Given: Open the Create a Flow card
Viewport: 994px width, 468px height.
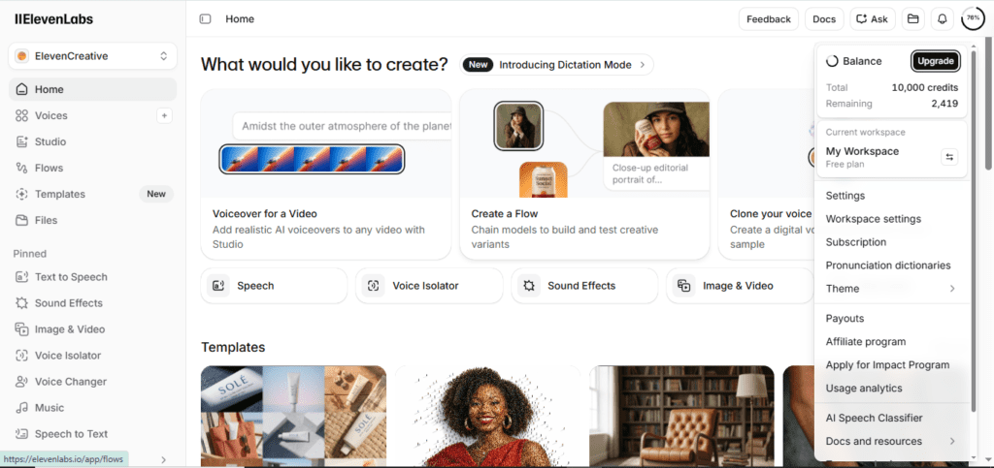Looking at the screenshot, I should [x=584, y=174].
